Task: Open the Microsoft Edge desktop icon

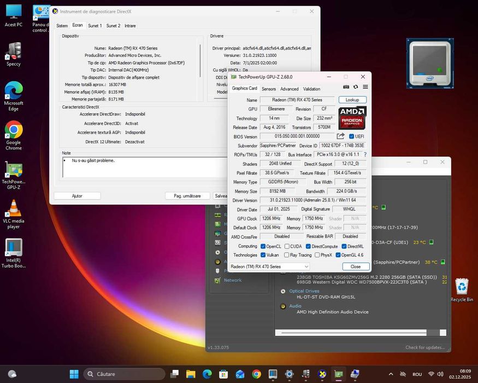Action: tap(14, 96)
